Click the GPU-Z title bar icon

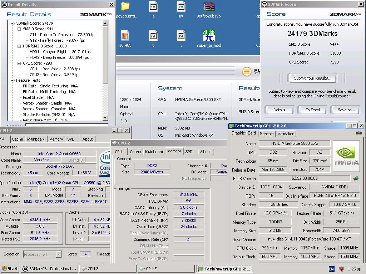click(231, 126)
